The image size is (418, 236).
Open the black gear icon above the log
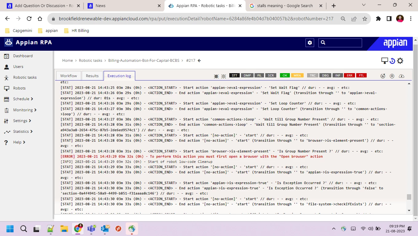tap(400, 61)
